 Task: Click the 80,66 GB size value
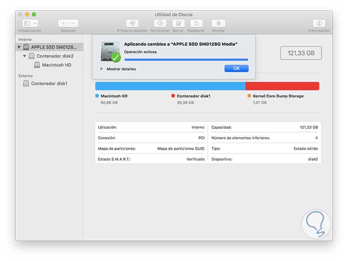point(109,102)
